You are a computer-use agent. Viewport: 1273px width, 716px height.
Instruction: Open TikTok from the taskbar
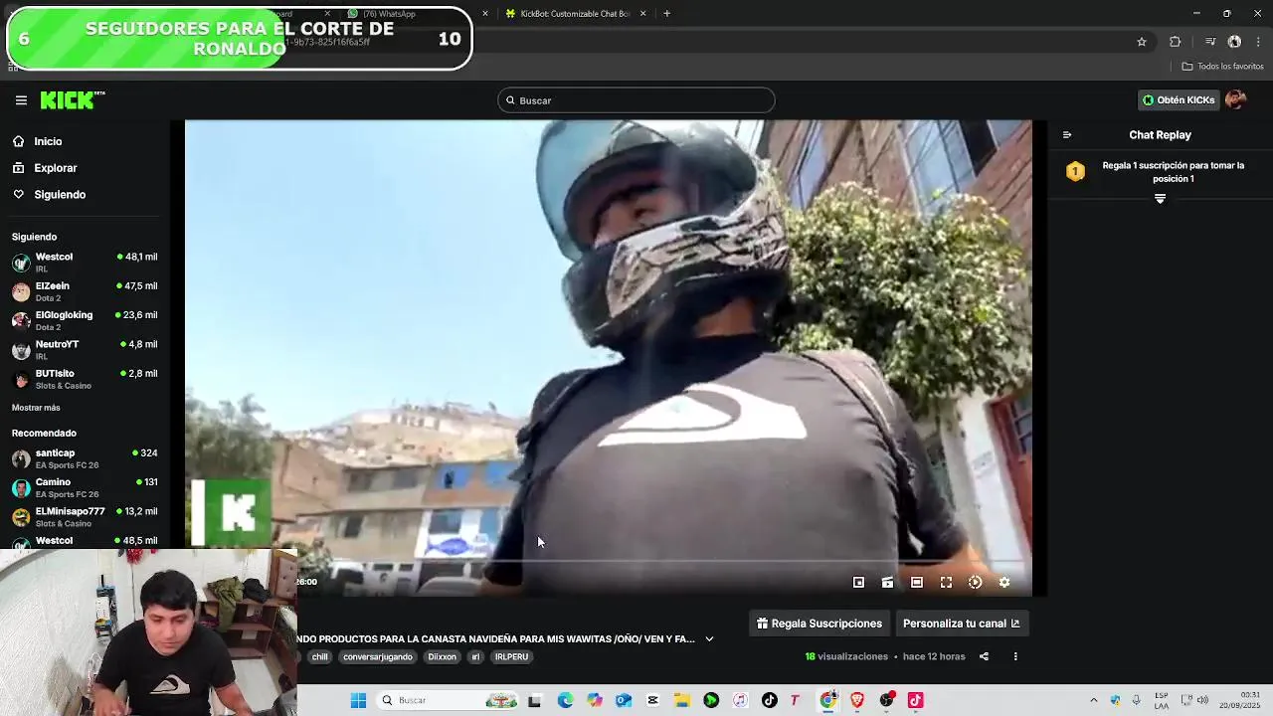pyautogui.click(x=769, y=700)
